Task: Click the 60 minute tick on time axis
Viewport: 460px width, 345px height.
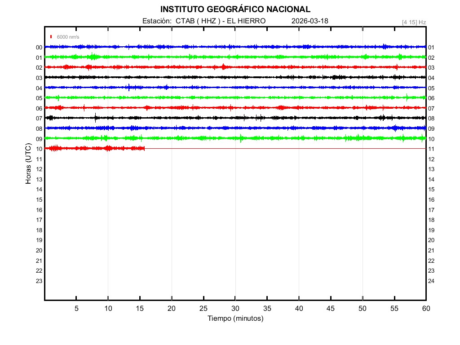Action: [425, 309]
